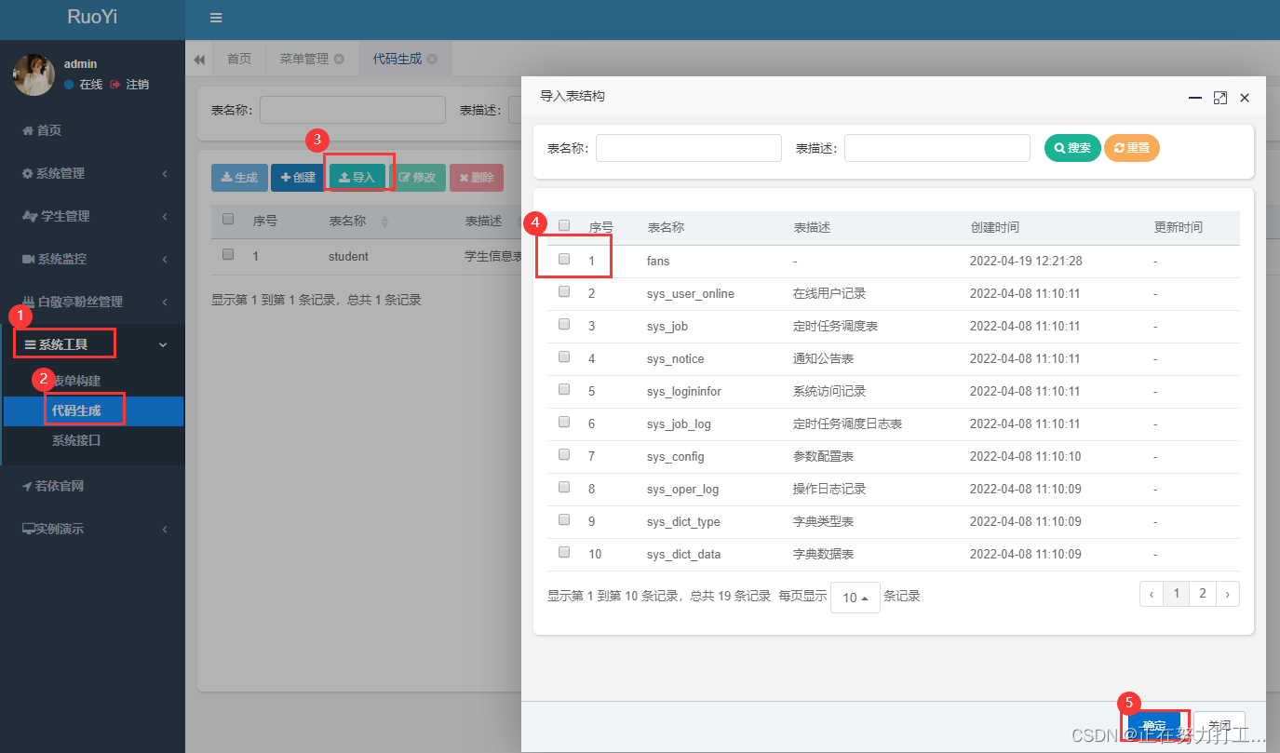
Task: Click the tab scroll-left double arrow
Action: pos(199,60)
